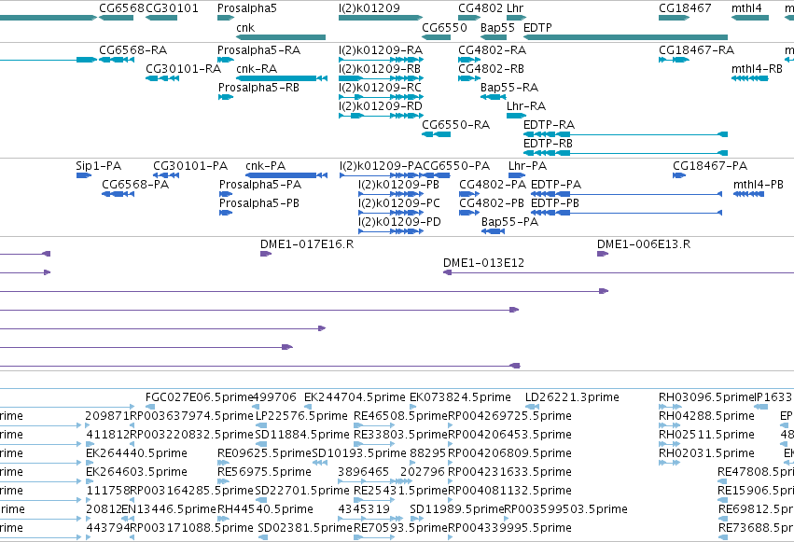Select the CG18467-RA transcript

674,60
